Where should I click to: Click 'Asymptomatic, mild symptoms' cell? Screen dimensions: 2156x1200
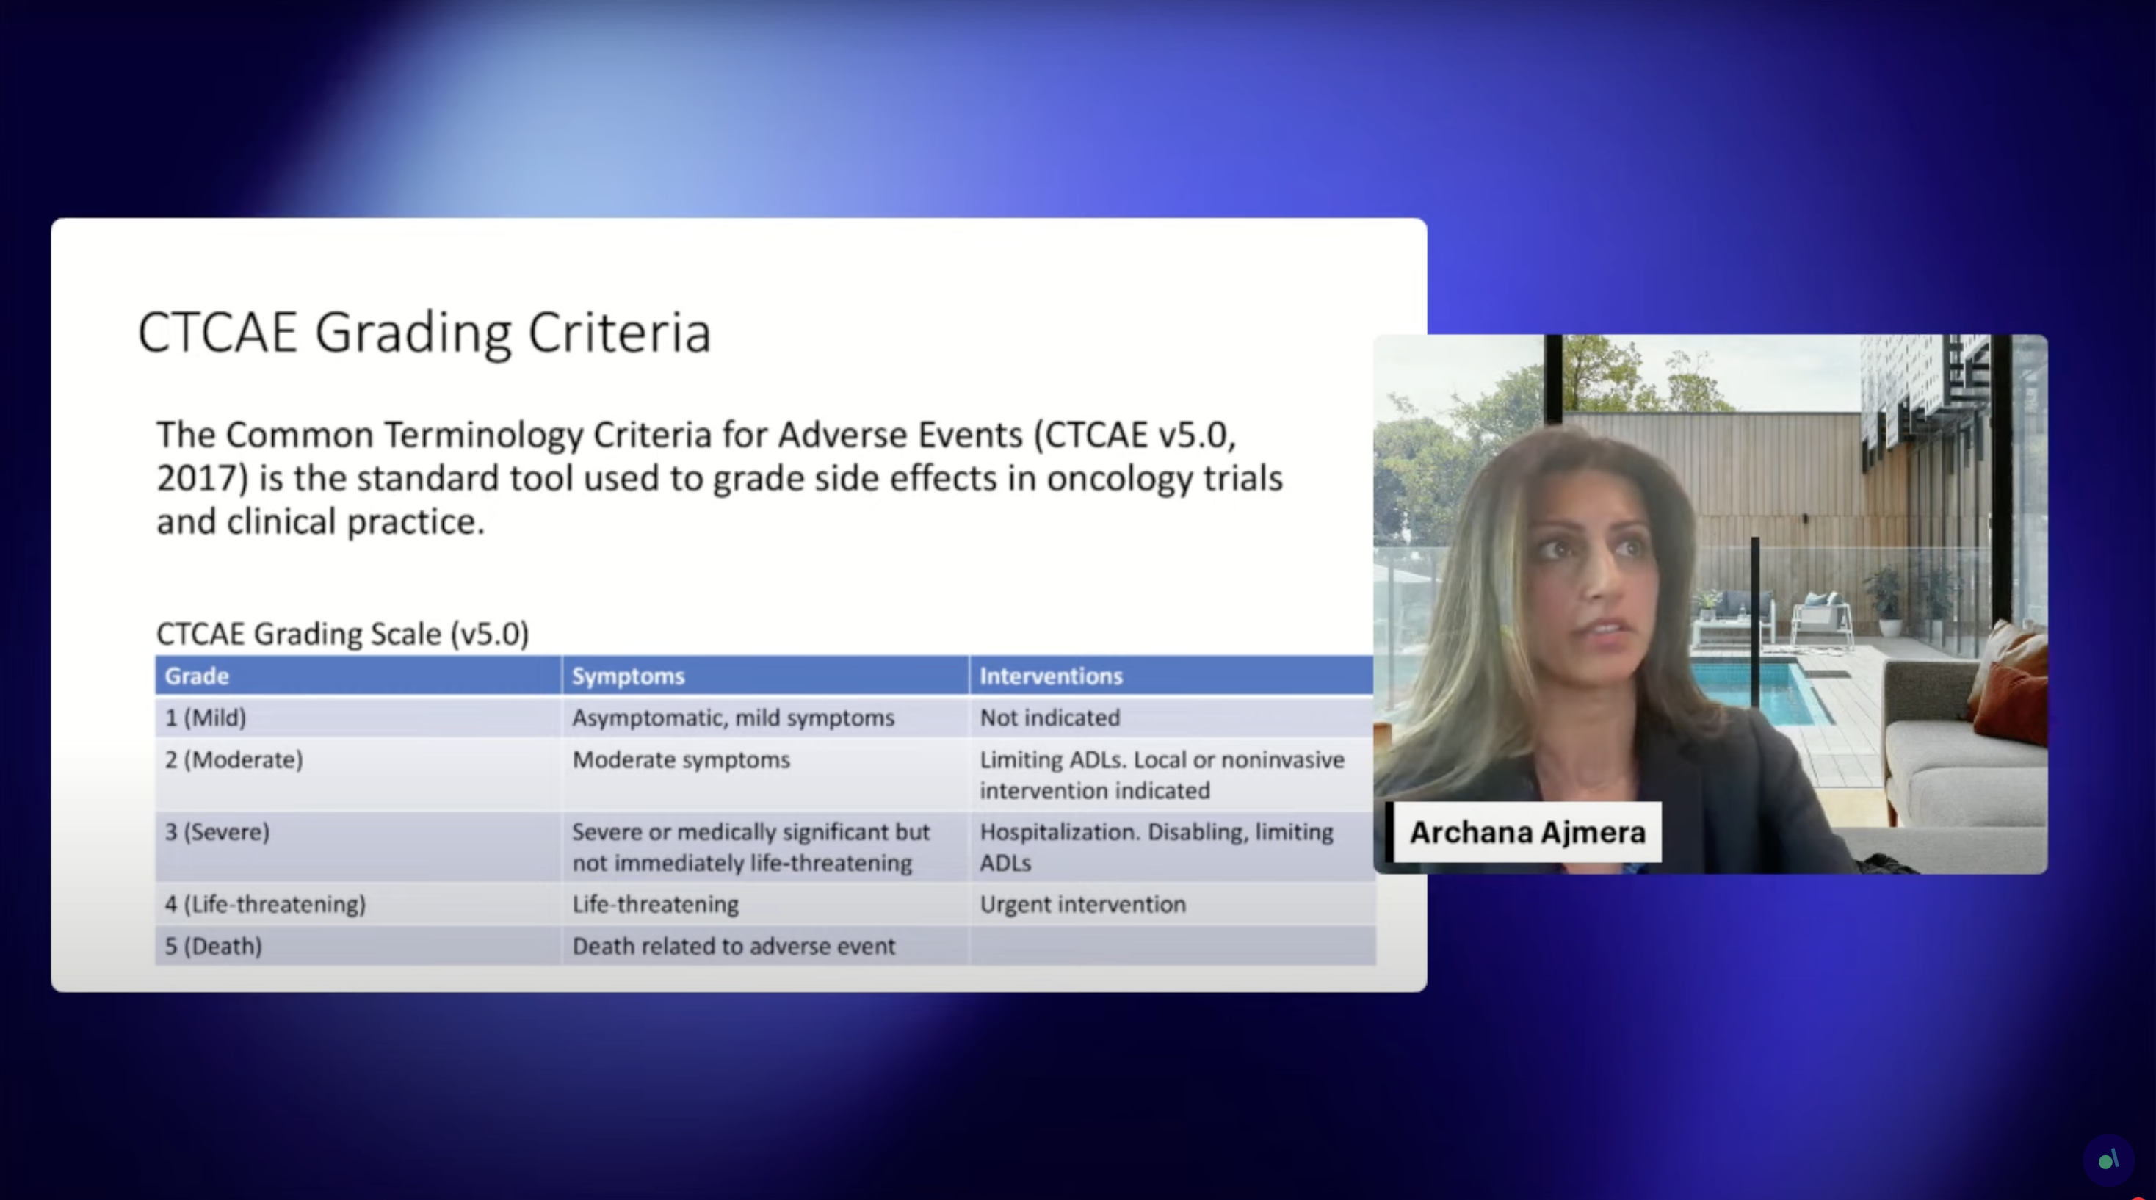click(766, 718)
